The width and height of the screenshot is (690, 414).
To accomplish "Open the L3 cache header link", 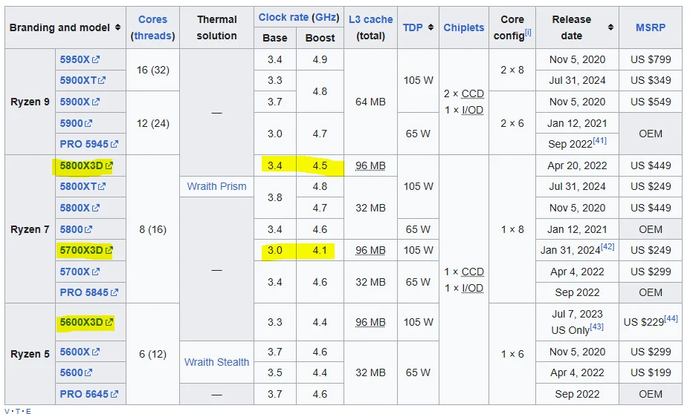I will click(370, 19).
